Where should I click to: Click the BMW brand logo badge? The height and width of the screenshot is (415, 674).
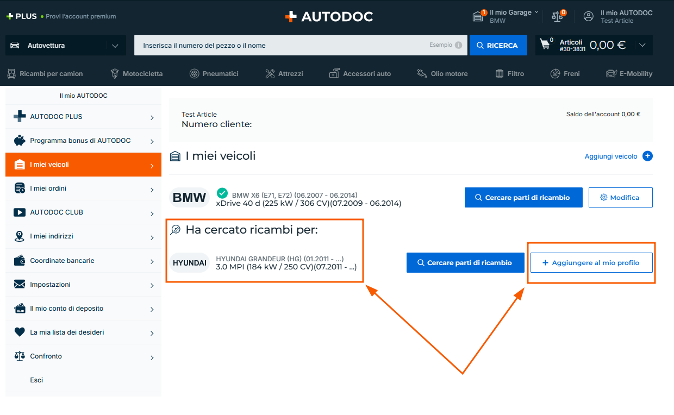tap(189, 198)
